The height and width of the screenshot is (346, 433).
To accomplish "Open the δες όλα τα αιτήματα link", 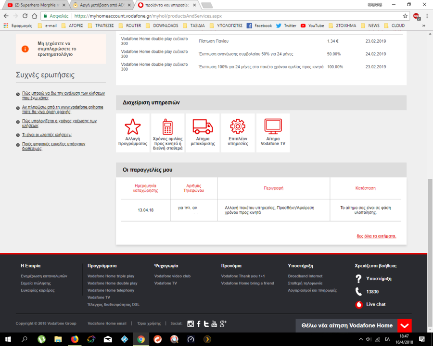I will pos(376,236).
